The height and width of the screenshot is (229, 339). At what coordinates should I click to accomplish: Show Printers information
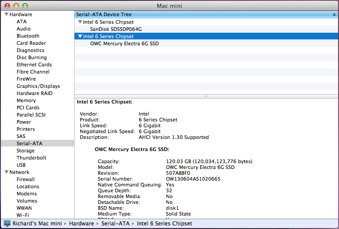click(26, 129)
